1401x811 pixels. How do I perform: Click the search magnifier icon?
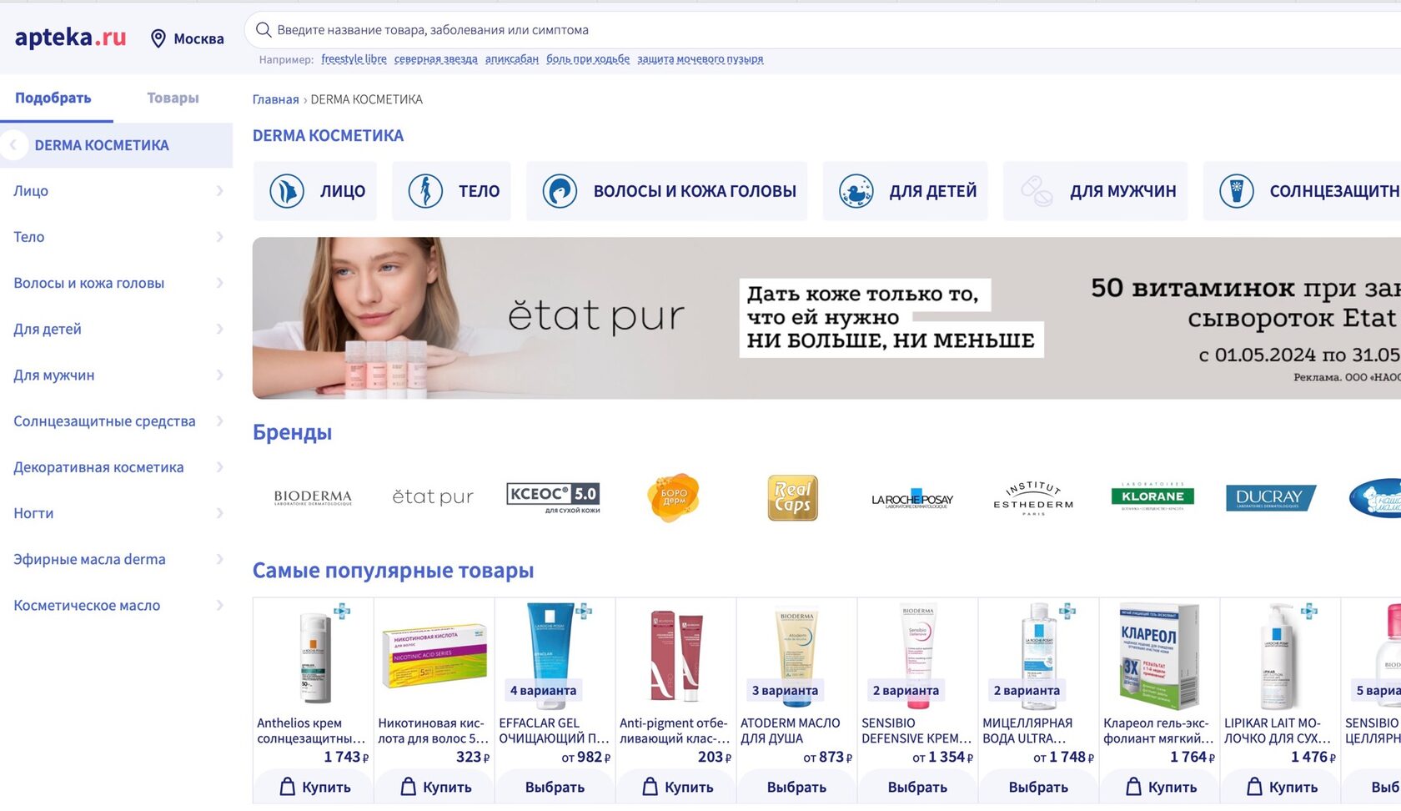click(264, 30)
